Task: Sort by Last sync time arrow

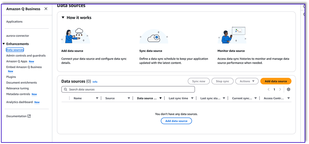Action: tap(192, 98)
